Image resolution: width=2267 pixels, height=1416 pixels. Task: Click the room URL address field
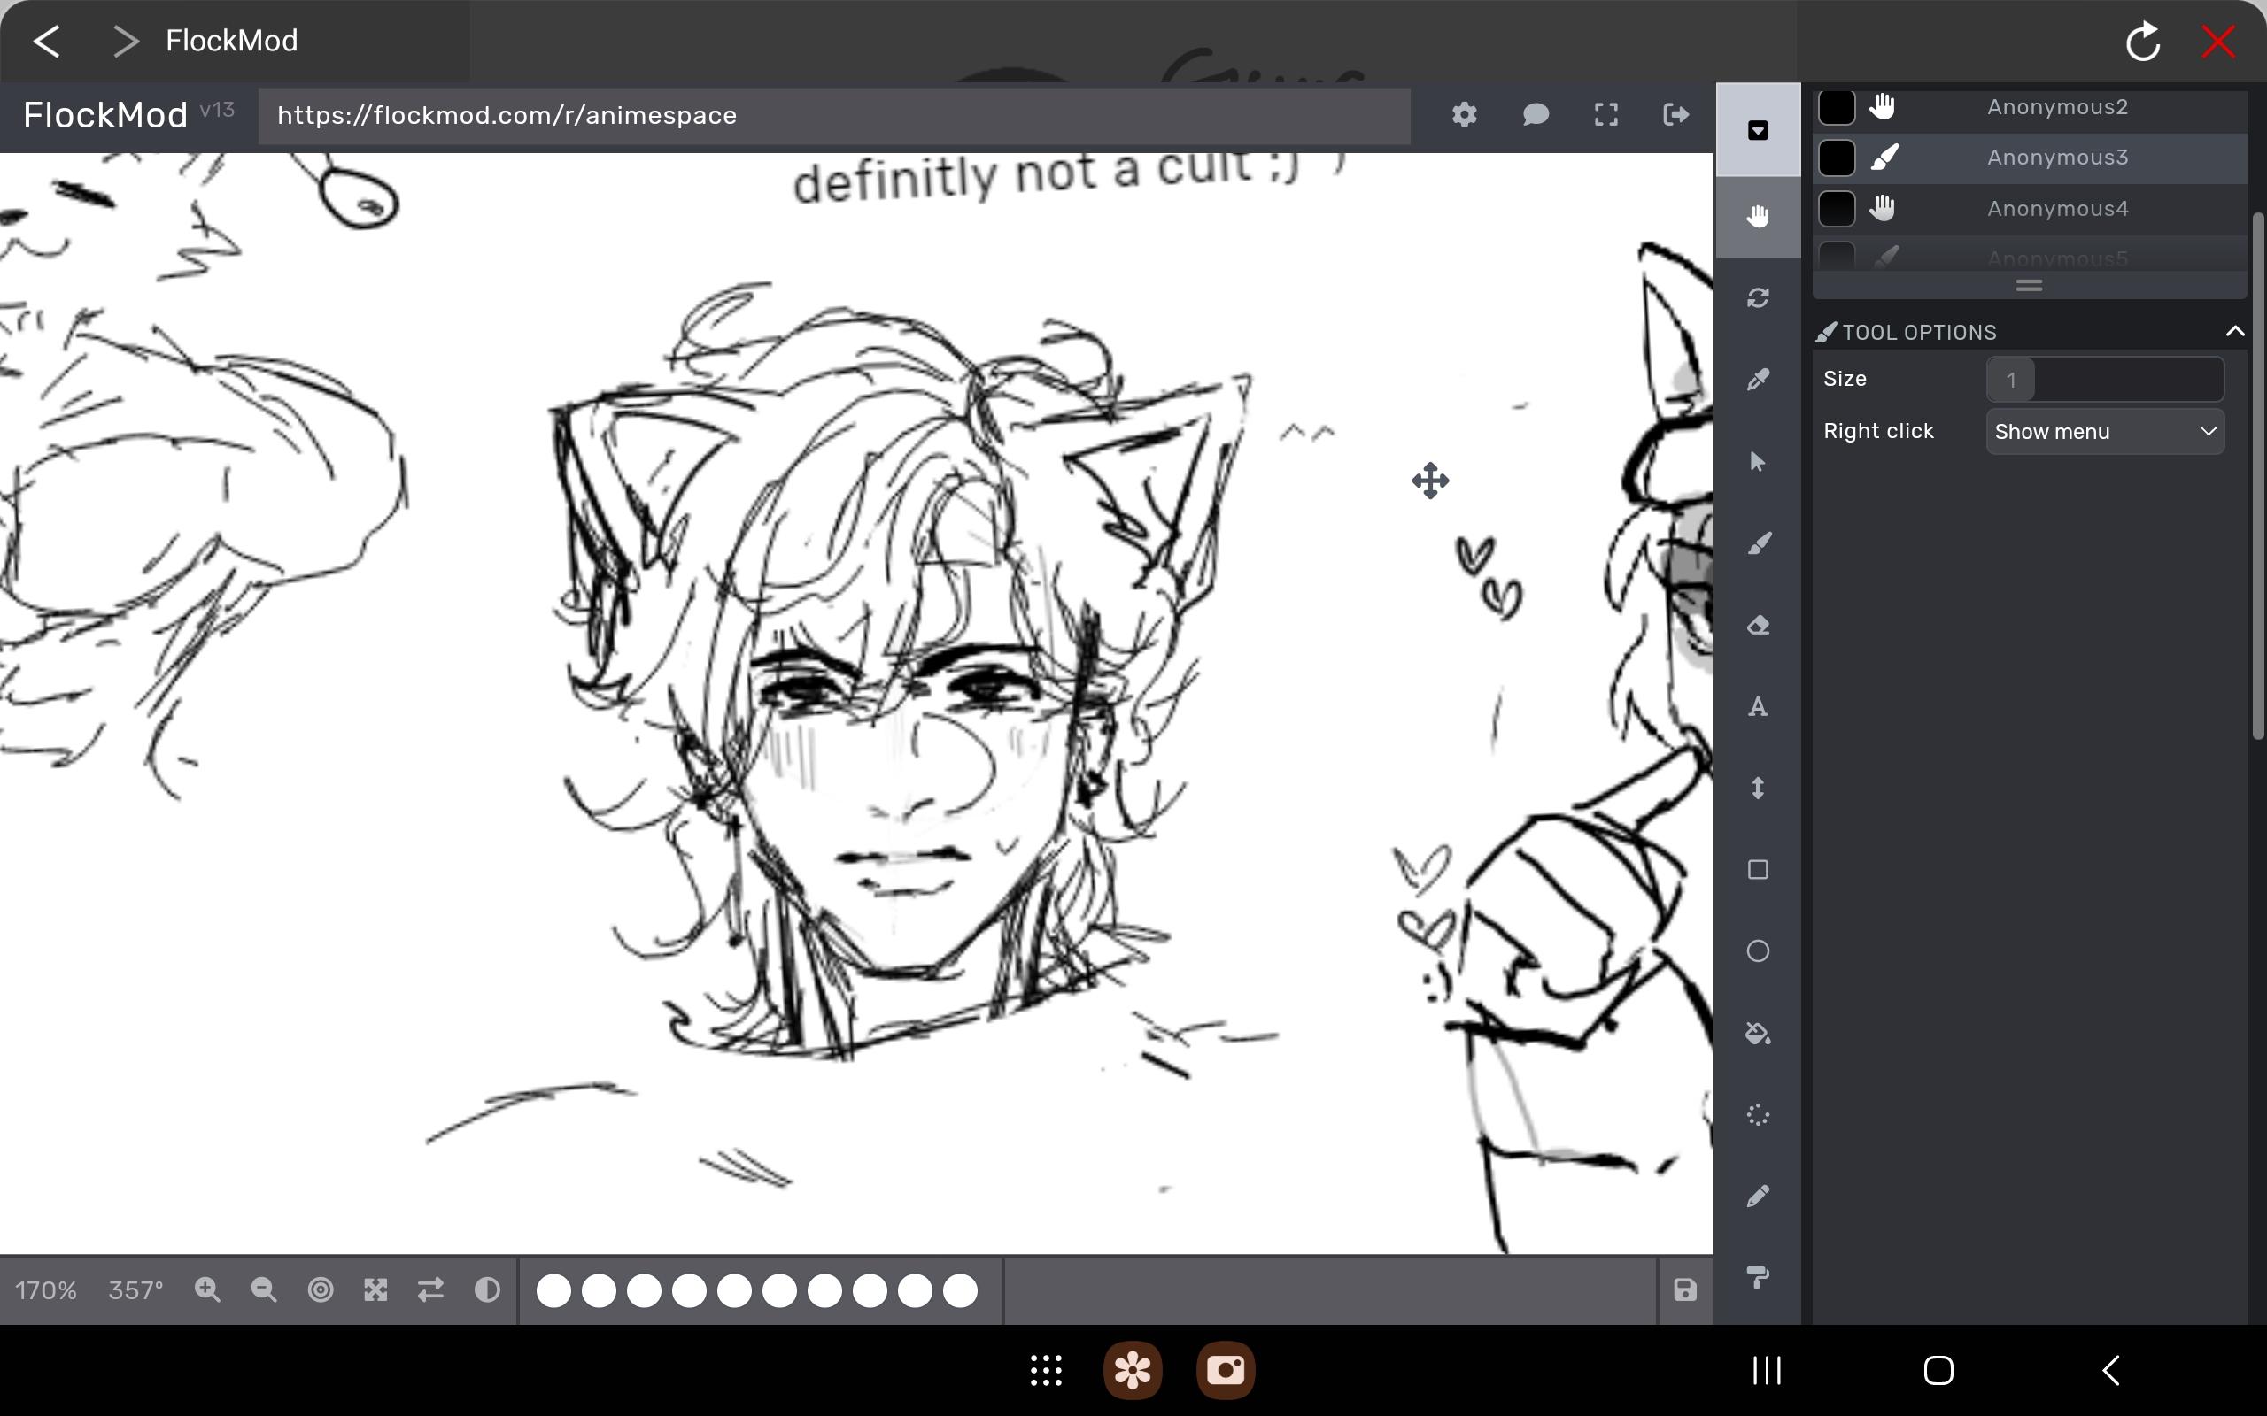pyautogui.click(x=833, y=115)
